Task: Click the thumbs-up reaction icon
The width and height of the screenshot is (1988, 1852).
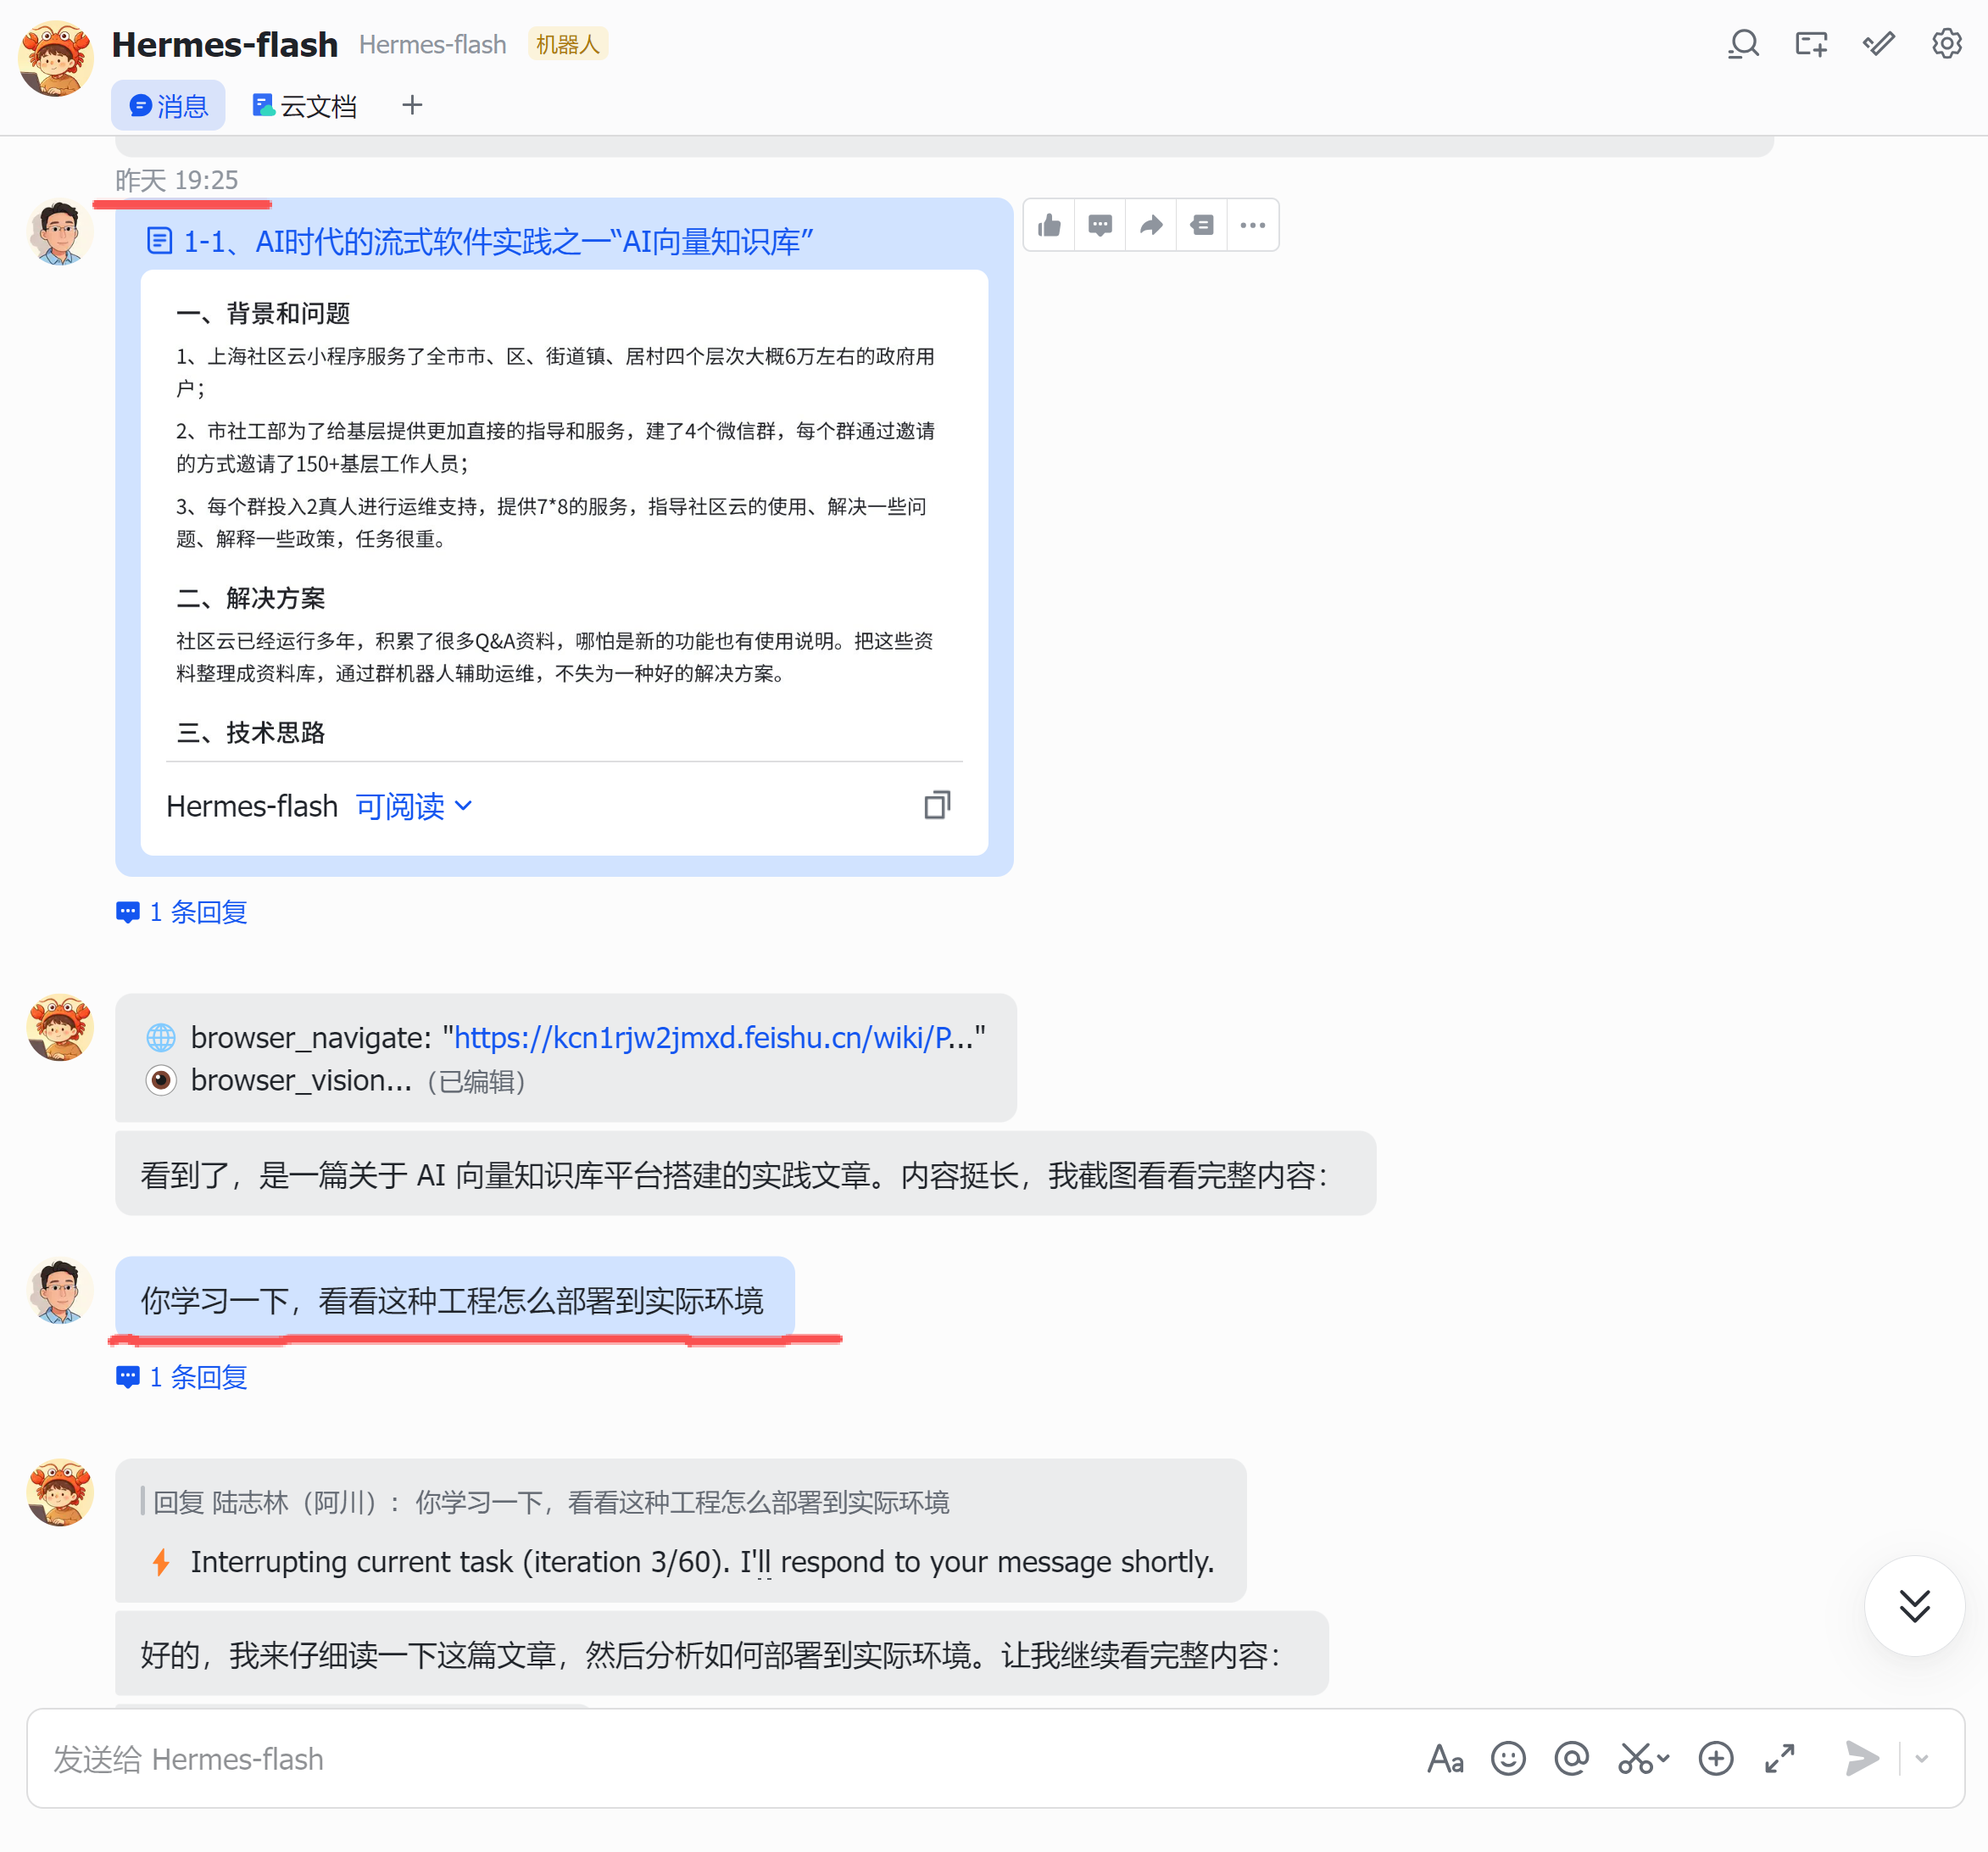Action: click(x=1049, y=225)
